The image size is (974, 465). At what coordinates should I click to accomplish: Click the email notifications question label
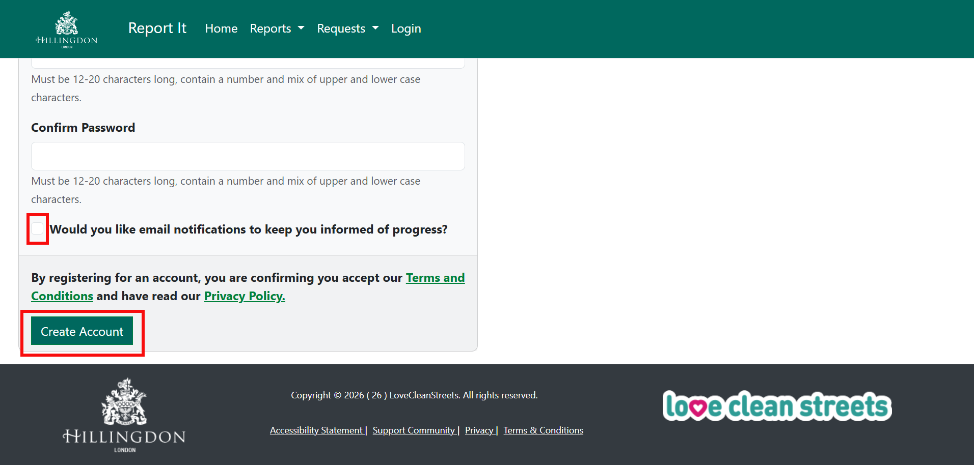click(x=249, y=229)
